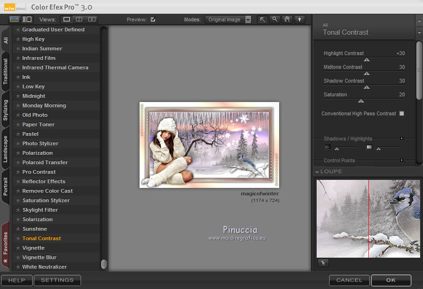Open the Landscape filter category tab

(6, 149)
